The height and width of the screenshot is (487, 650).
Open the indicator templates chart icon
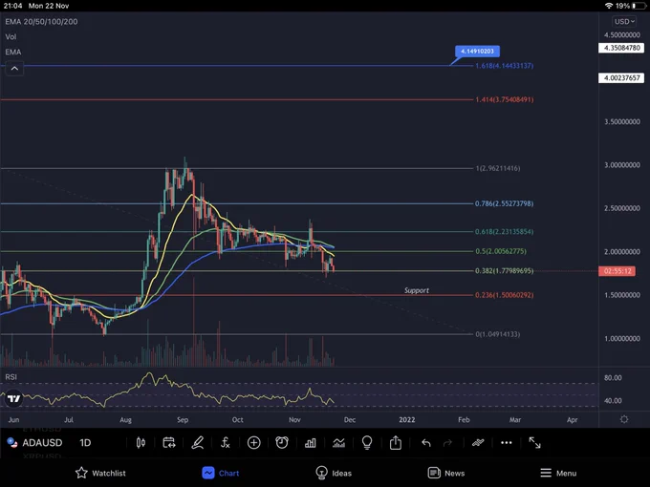(x=338, y=443)
